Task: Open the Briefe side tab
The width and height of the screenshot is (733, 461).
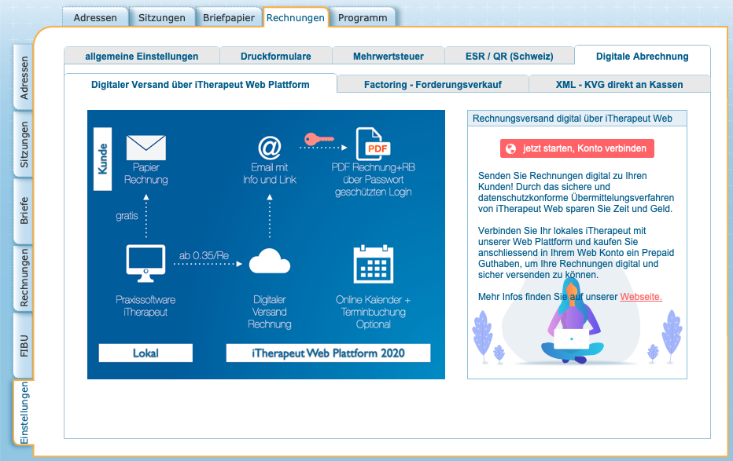Action: (24, 211)
